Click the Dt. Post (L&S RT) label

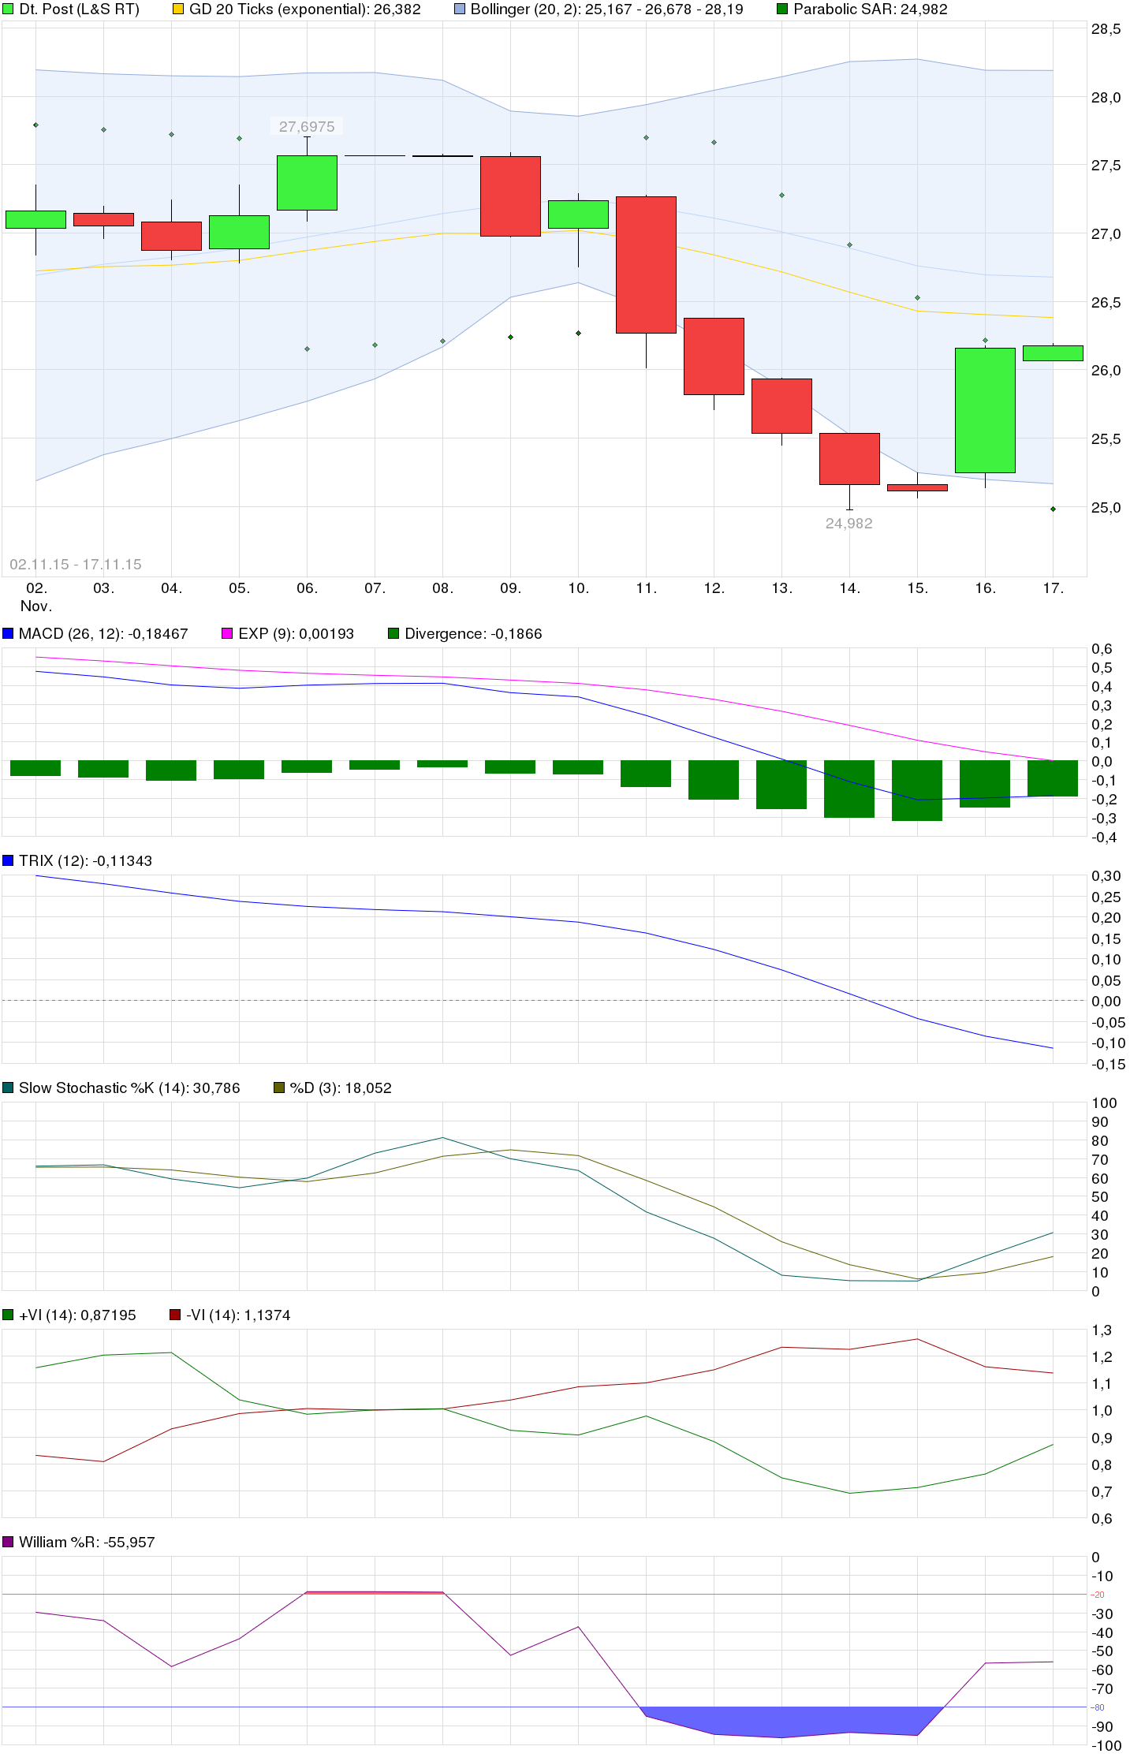tap(79, 9)
